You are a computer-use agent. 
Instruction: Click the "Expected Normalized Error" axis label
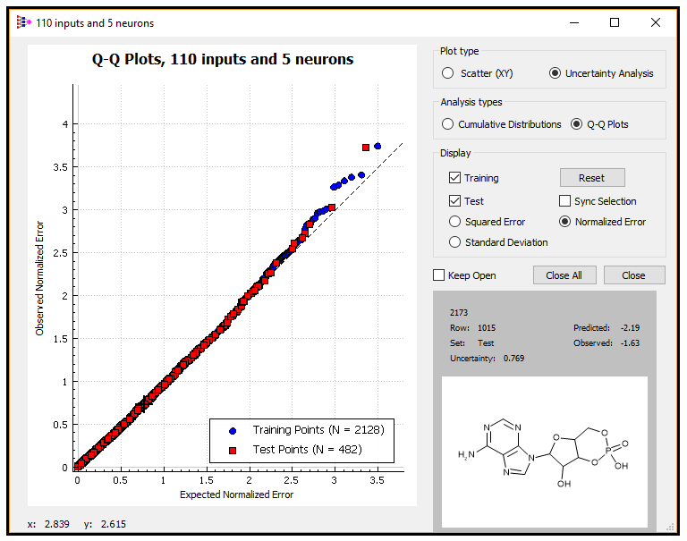236,495
